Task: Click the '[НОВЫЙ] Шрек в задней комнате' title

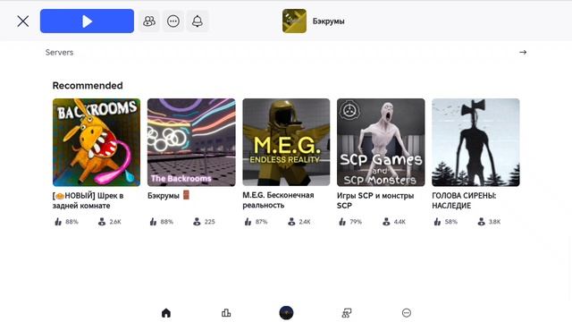Action: [88, 200]
